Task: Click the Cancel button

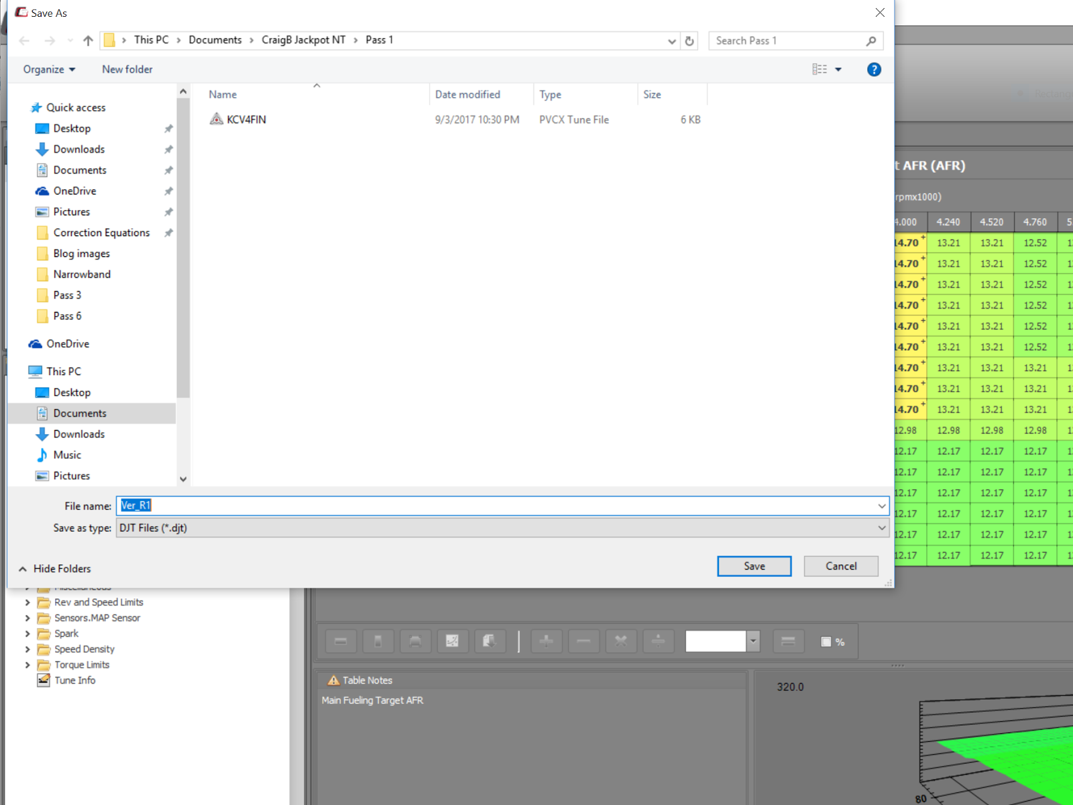Action: (x=840, y=566)
